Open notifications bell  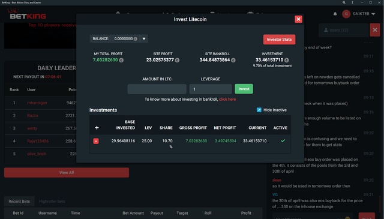click(335, 14)
